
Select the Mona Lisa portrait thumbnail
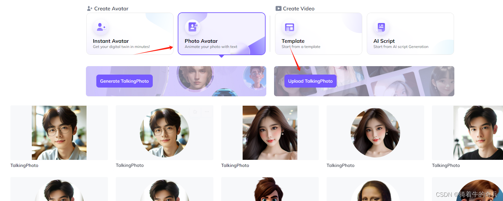[375, 190]
